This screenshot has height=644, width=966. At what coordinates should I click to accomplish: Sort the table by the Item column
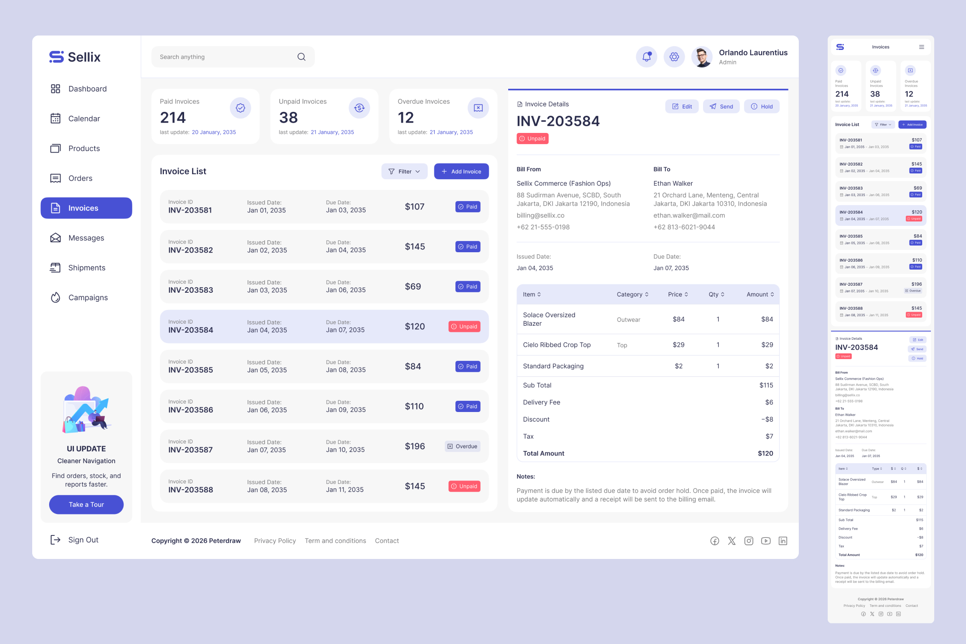click(532, 294)
